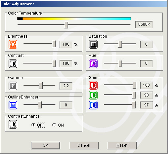Click the Cancel button
Image resolution: width=168 pixels, height=154 pixels.
[84, 145]
